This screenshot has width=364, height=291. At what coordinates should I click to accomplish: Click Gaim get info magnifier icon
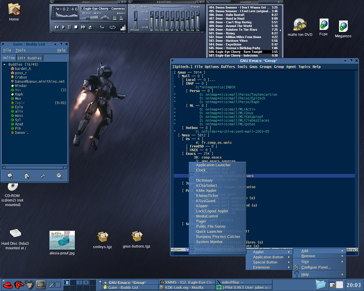(x=26, y=176)
